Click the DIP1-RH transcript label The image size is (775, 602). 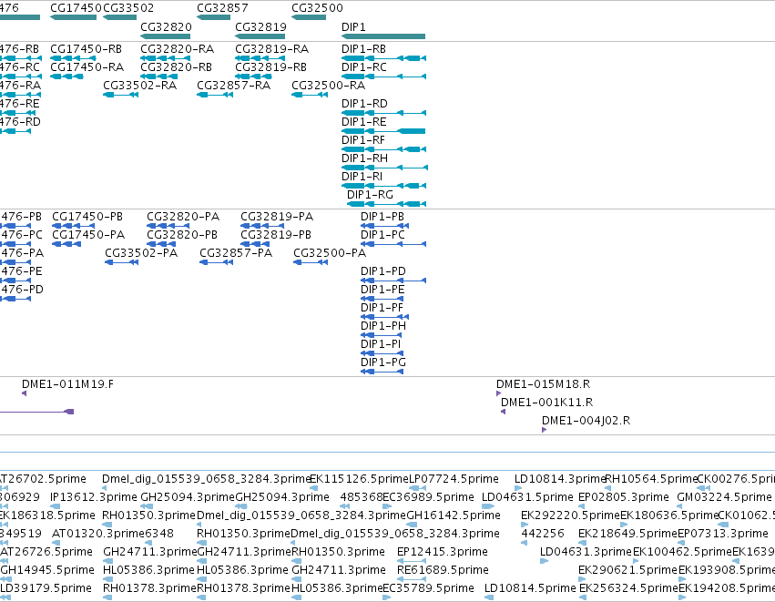pyautogui.click(x=365, y=158)
